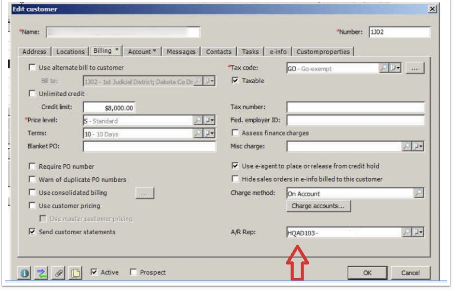
Task: Confirm changes with OK button
Action: (x=367, y=273)
